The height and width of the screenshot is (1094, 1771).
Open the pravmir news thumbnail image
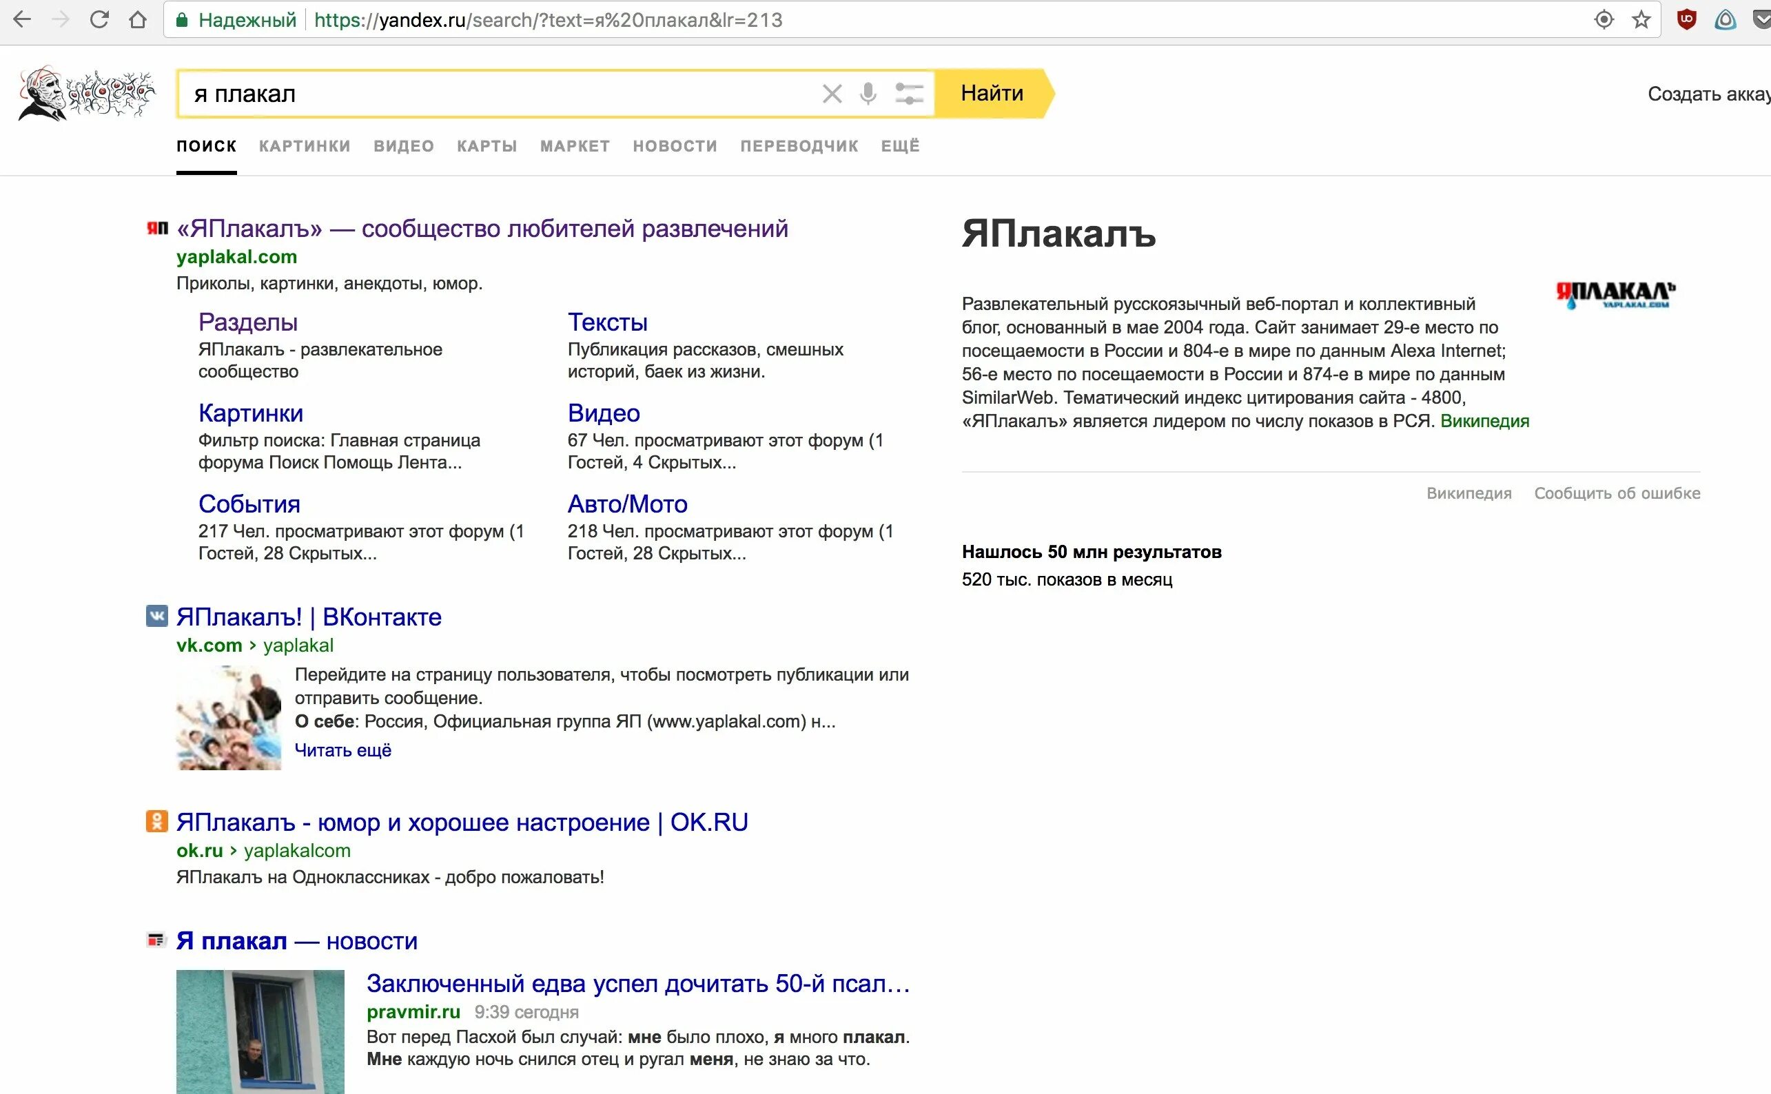pyautogui.click(x=260, y=1031)
